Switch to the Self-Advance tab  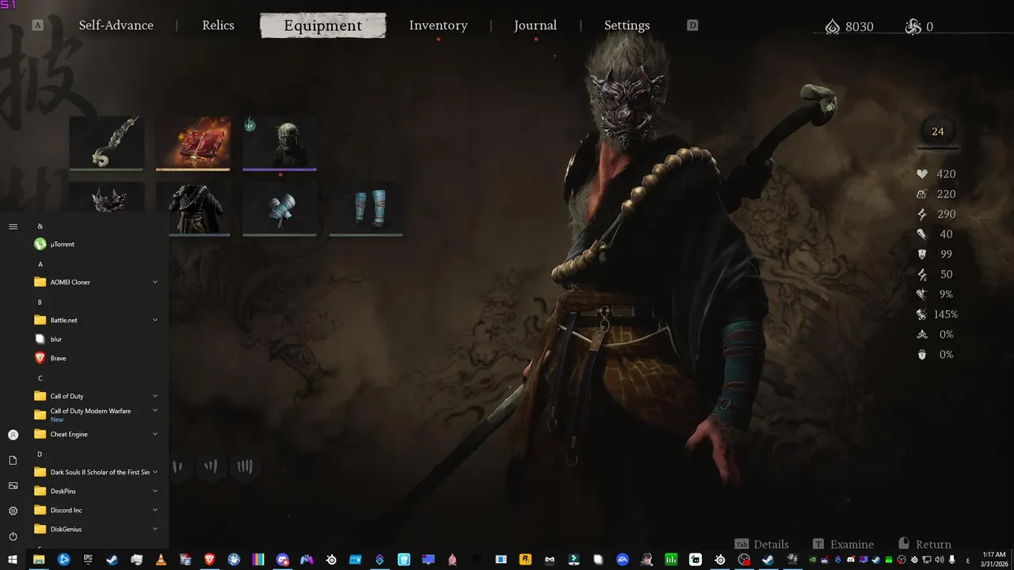[116, 25]
